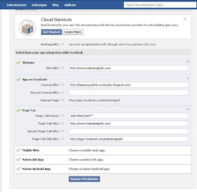
Task: Expand the 'I have a native Android app' row
Action: point(103,169)
